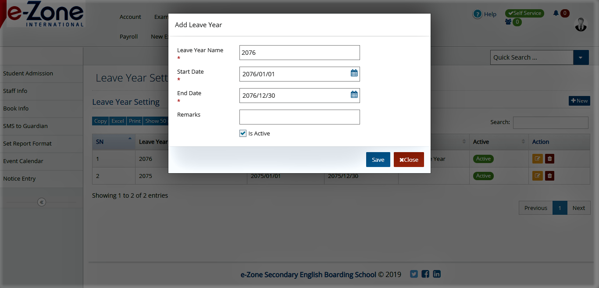Focus the Leave Year Name field
The height and width of the screenshot is (288, 599).
[x=299, y=53]
